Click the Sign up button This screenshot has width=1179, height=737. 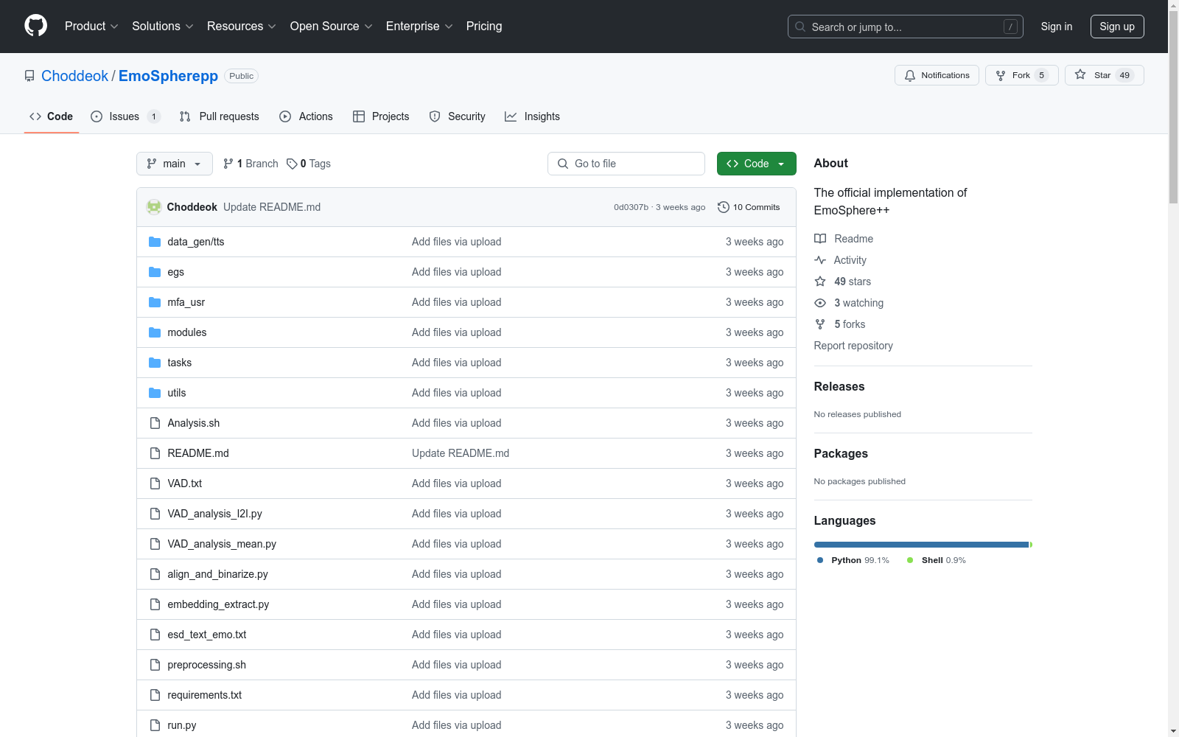(x=1117, y=27)
